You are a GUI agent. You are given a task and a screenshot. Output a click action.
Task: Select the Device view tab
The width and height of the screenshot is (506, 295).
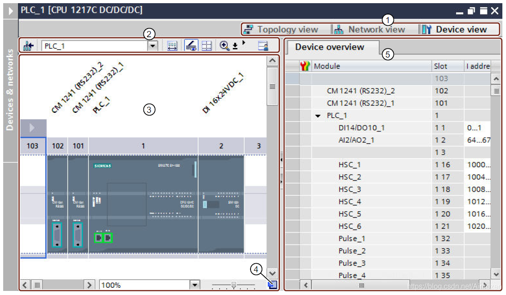pos(454,29)
